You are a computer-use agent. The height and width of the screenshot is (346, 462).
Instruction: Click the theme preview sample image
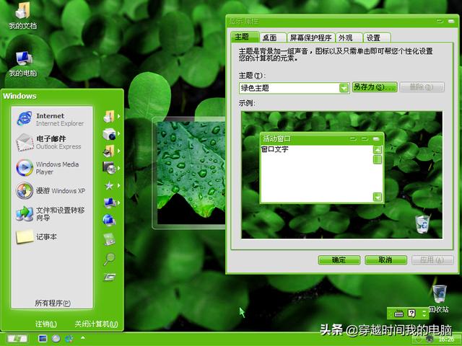pos(341,174)
